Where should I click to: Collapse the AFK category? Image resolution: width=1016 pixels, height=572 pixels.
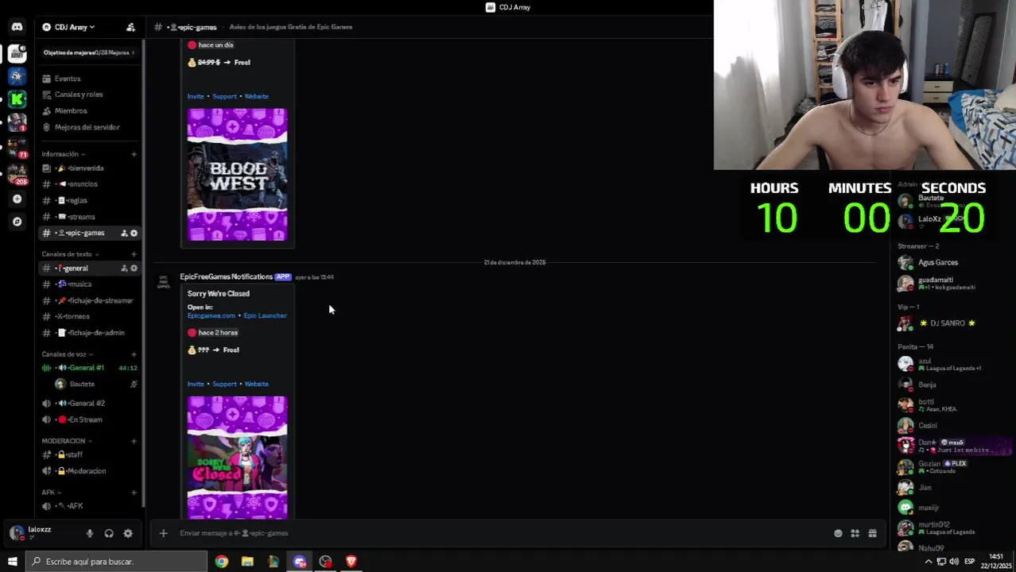(x=52, y=493)
